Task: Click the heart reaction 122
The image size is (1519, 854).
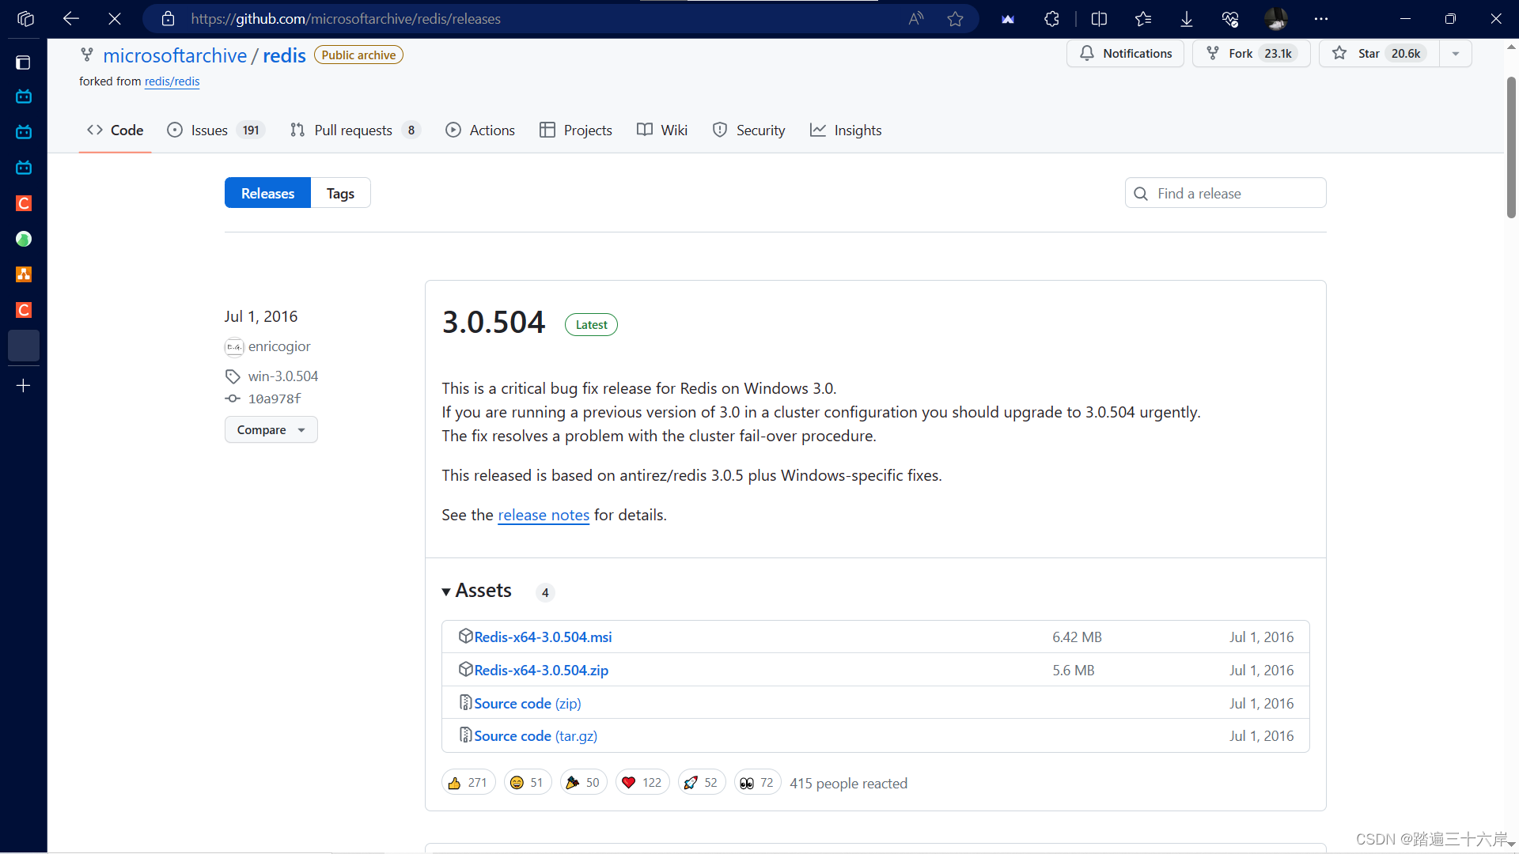Action: pos(642,783)
